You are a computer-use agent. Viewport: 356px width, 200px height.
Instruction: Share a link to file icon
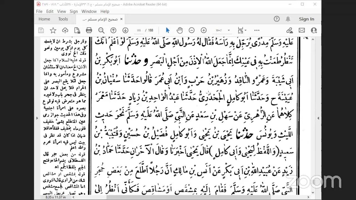click(x=290, y=30)
